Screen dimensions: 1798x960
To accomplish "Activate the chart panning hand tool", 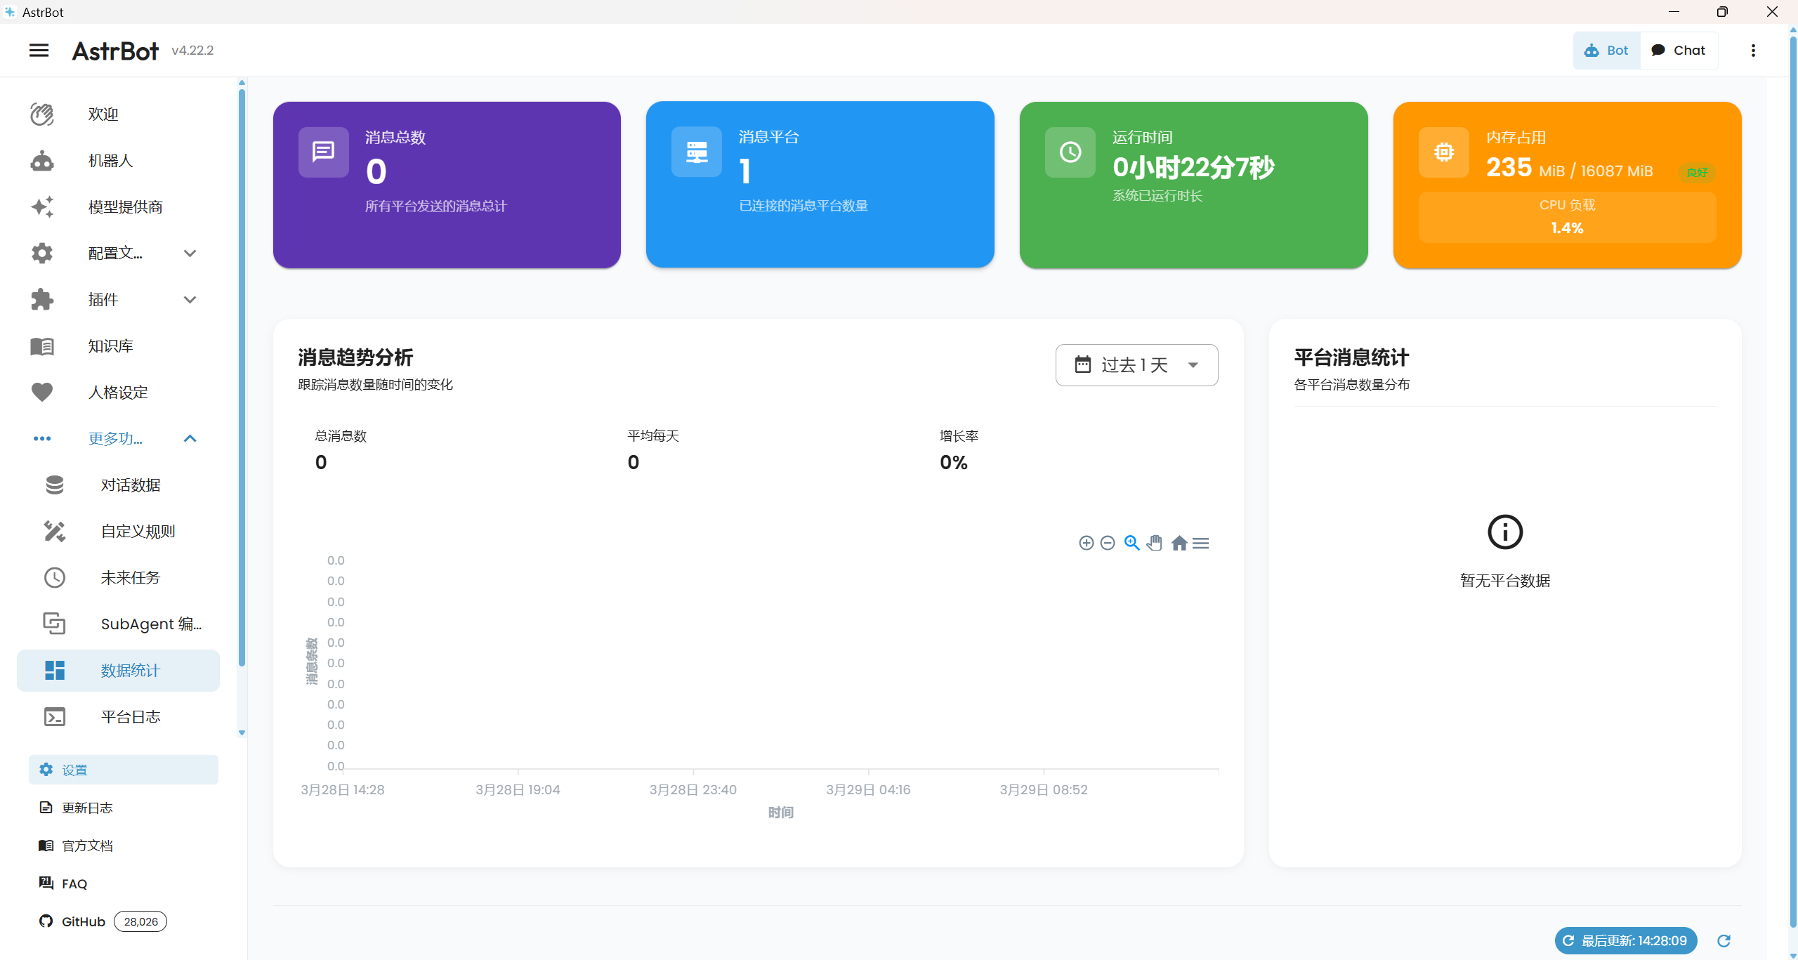I will 1155,543.
